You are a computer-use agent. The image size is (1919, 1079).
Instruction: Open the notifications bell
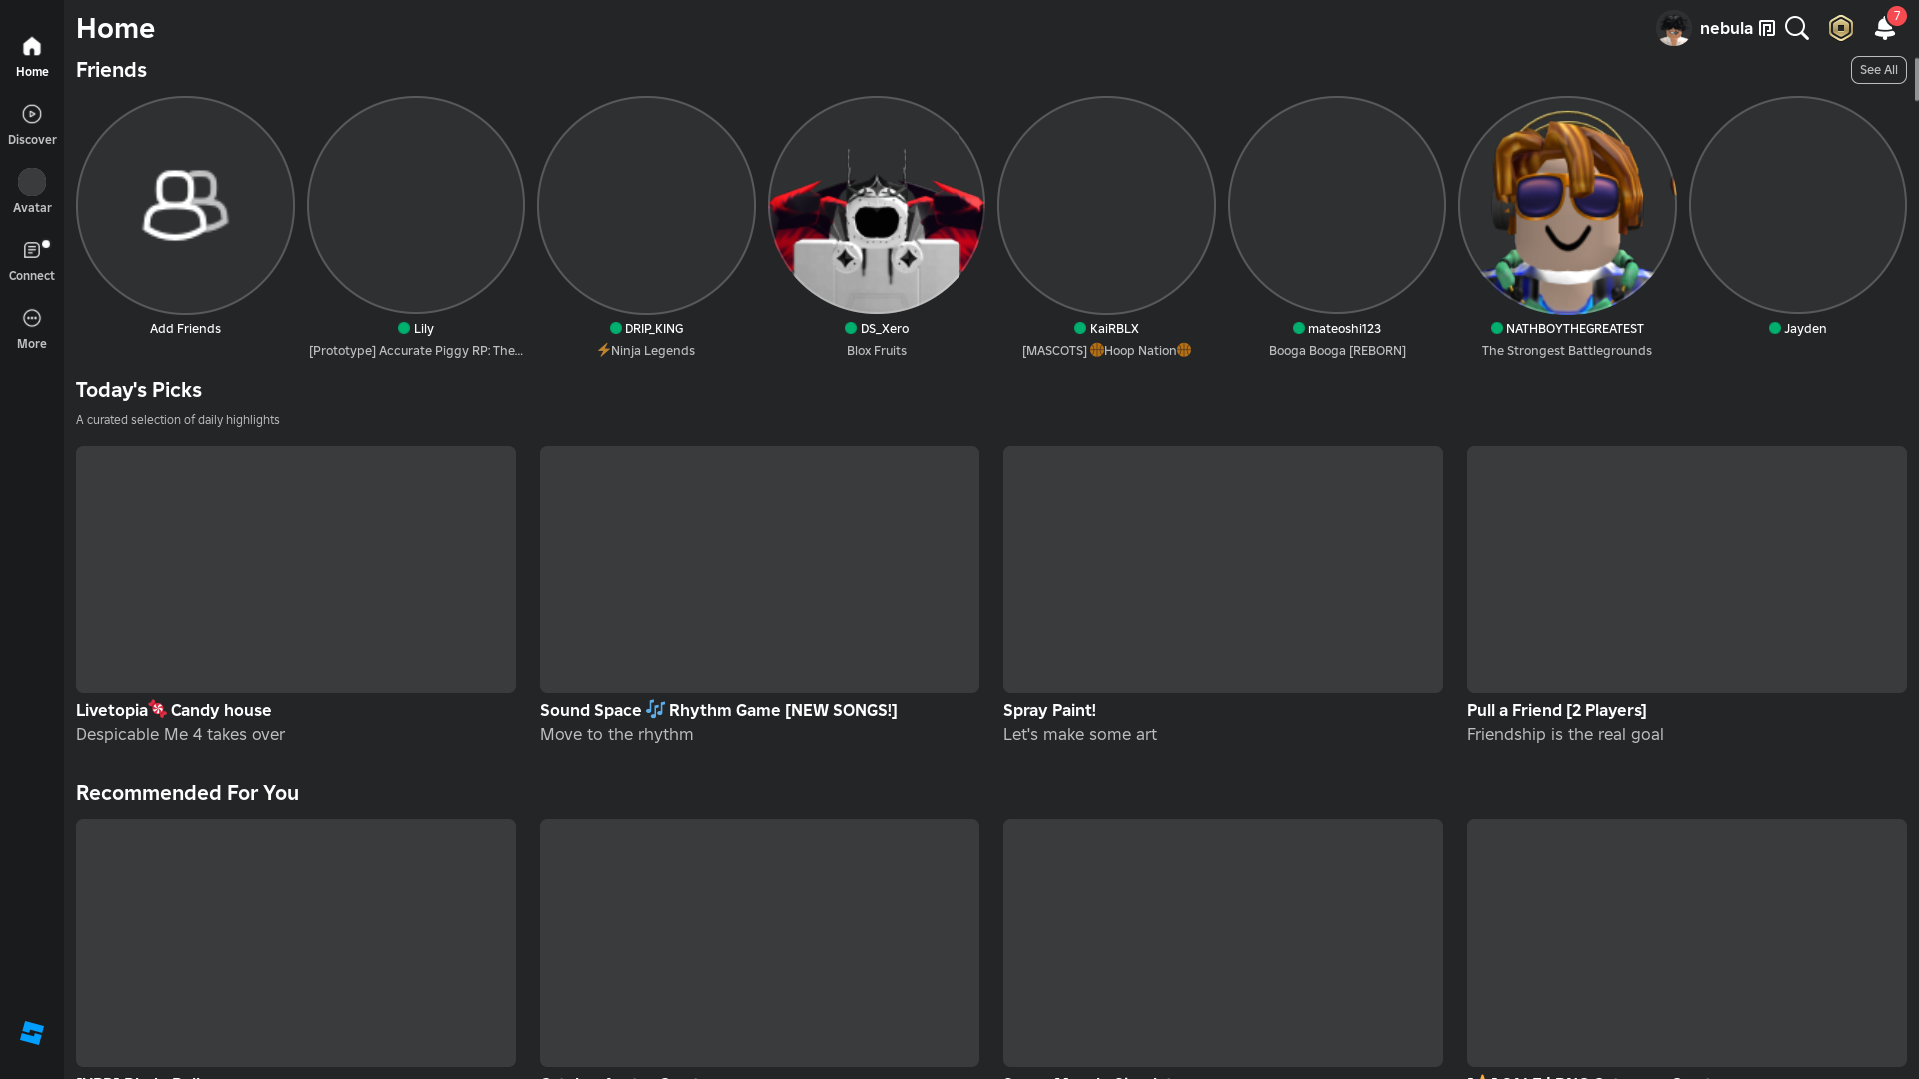click(1885, 28)
